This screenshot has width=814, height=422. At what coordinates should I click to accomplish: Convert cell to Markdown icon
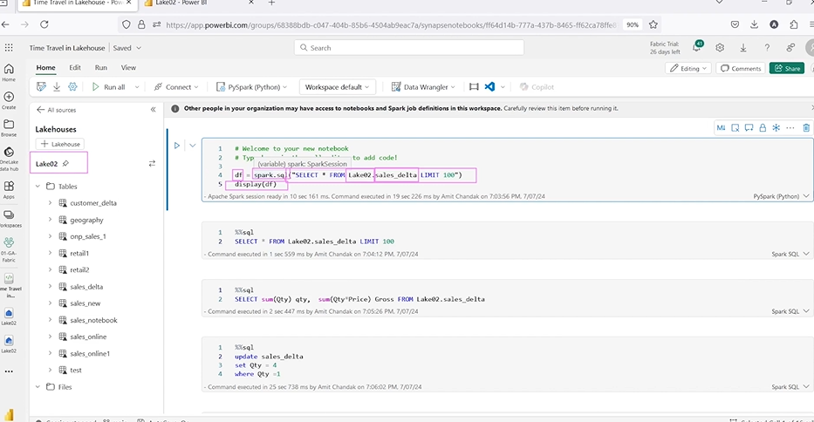(721, 127)
